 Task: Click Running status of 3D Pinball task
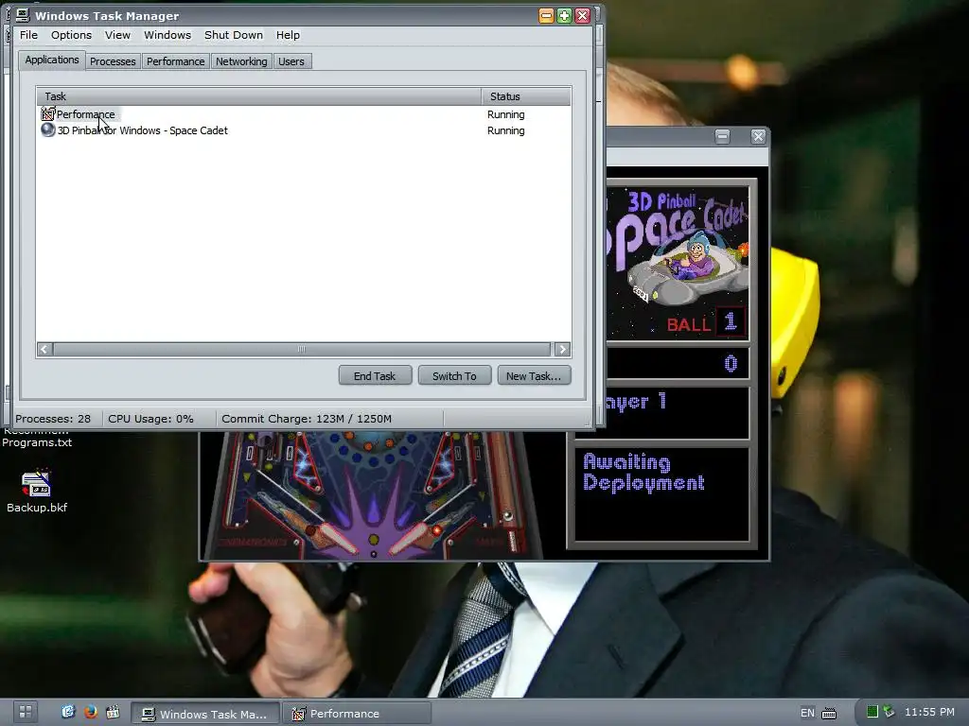point(505,130)
